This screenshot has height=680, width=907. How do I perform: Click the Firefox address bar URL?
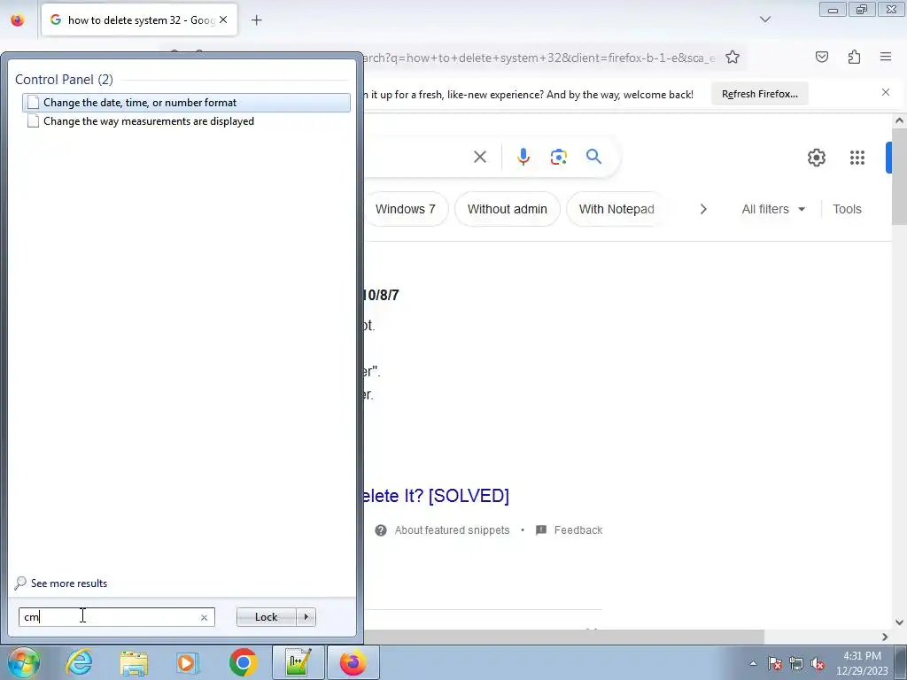click(x=538, y=58)
